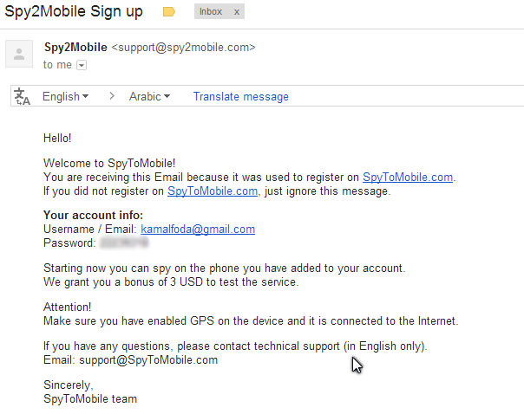
Task: Open the Arabic target language dropdown
Action: 149,97
